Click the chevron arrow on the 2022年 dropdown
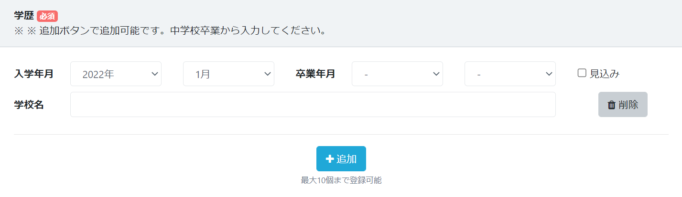682x197 pixels. tap(154, 74)
